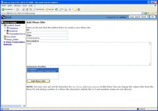This screenshot has height=111, width=158.
Task: Click the temp_folder icon
Action: (5, 39)
